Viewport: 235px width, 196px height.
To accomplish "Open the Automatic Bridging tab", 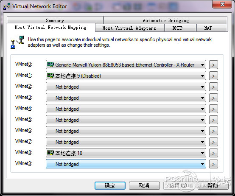I will [165, 20].
